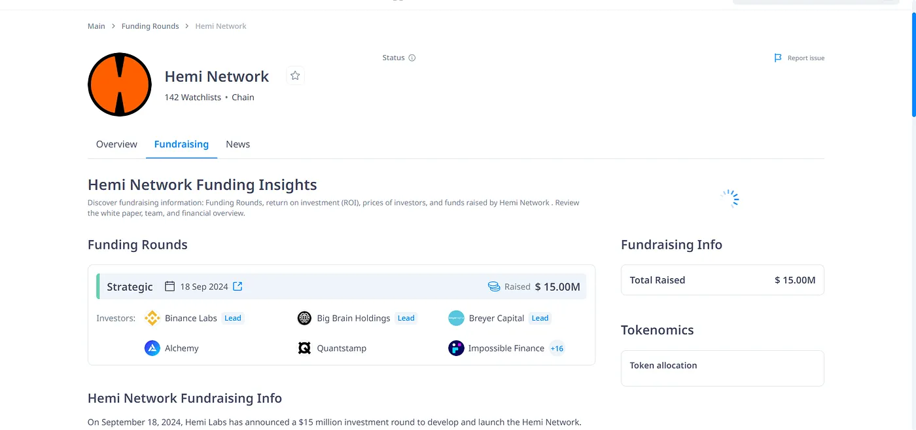Click the Hemi Network orange logo
Viewport: 916px width, 430px height.
pyautogui.click(x=120, y=84)
